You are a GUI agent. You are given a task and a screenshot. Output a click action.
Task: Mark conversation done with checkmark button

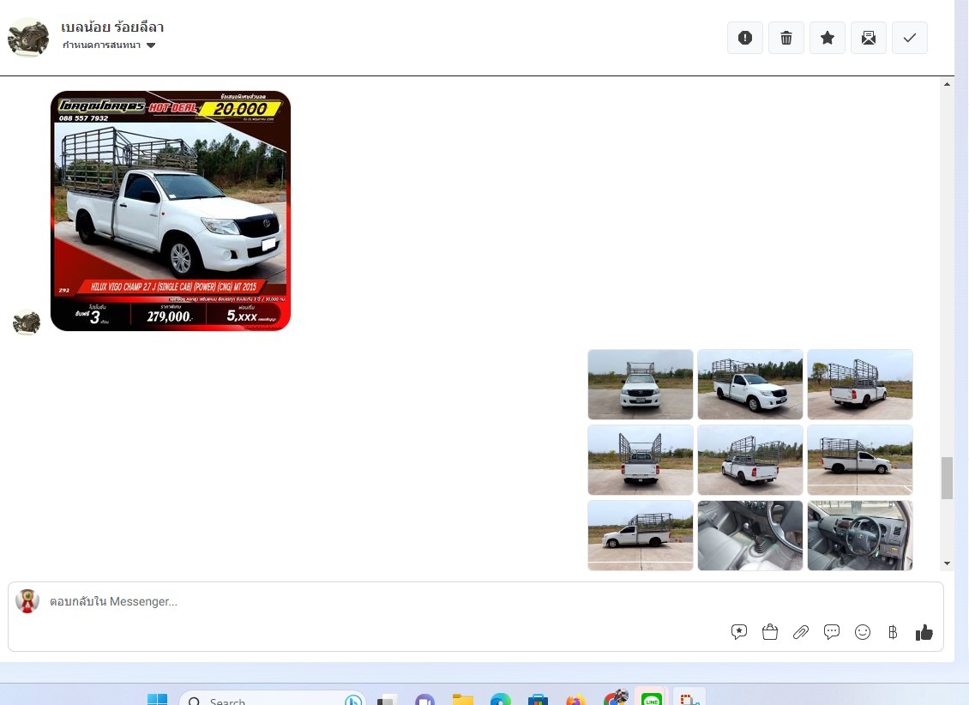pos(910,38)
